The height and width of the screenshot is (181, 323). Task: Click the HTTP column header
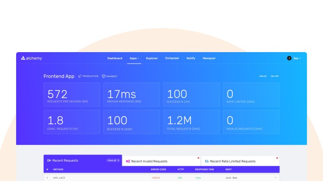tap(180, 170)
